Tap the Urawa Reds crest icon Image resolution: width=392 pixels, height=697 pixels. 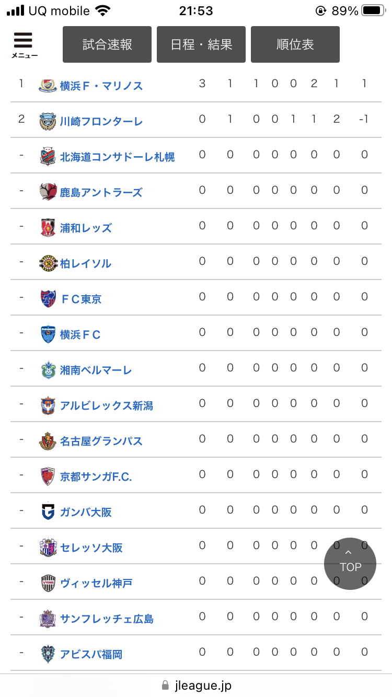(x=48, y=228)
